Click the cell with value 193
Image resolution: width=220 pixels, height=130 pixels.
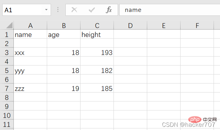(x=97, y=53)
